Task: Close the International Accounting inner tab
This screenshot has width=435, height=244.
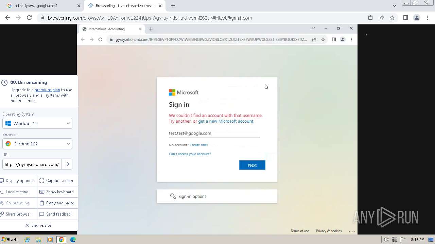Action: [x=140, y=29]
